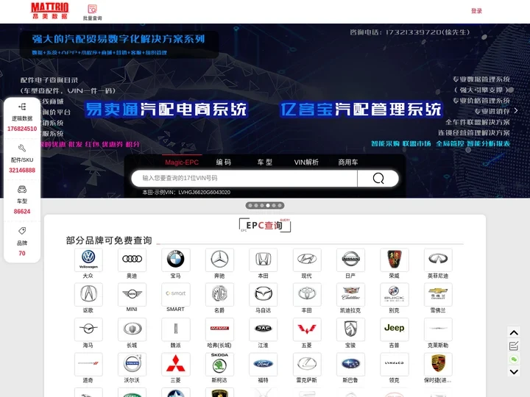Switch to the Magic-EPC tab
Viewport: 530px width, 397px height.
(x=182, y=162)
